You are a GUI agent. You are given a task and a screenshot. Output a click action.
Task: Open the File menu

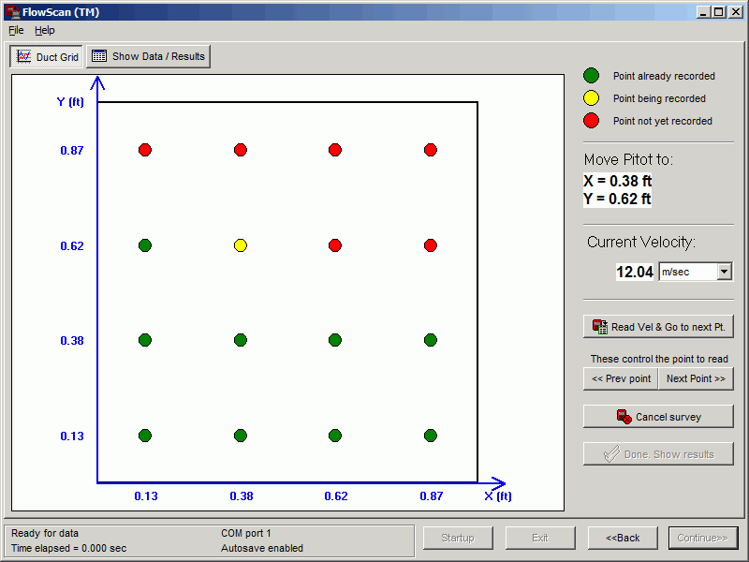(16, 30)
